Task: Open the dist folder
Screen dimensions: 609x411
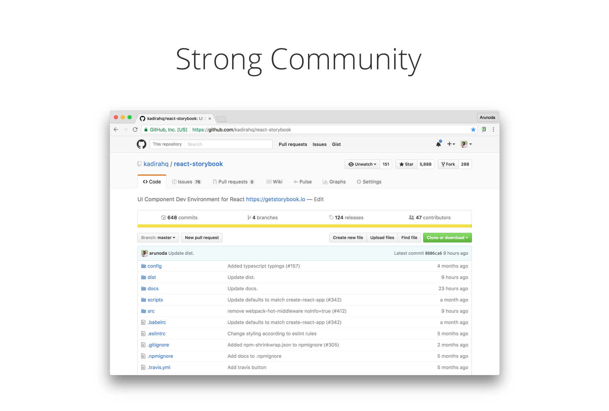Action: point(152,278)
